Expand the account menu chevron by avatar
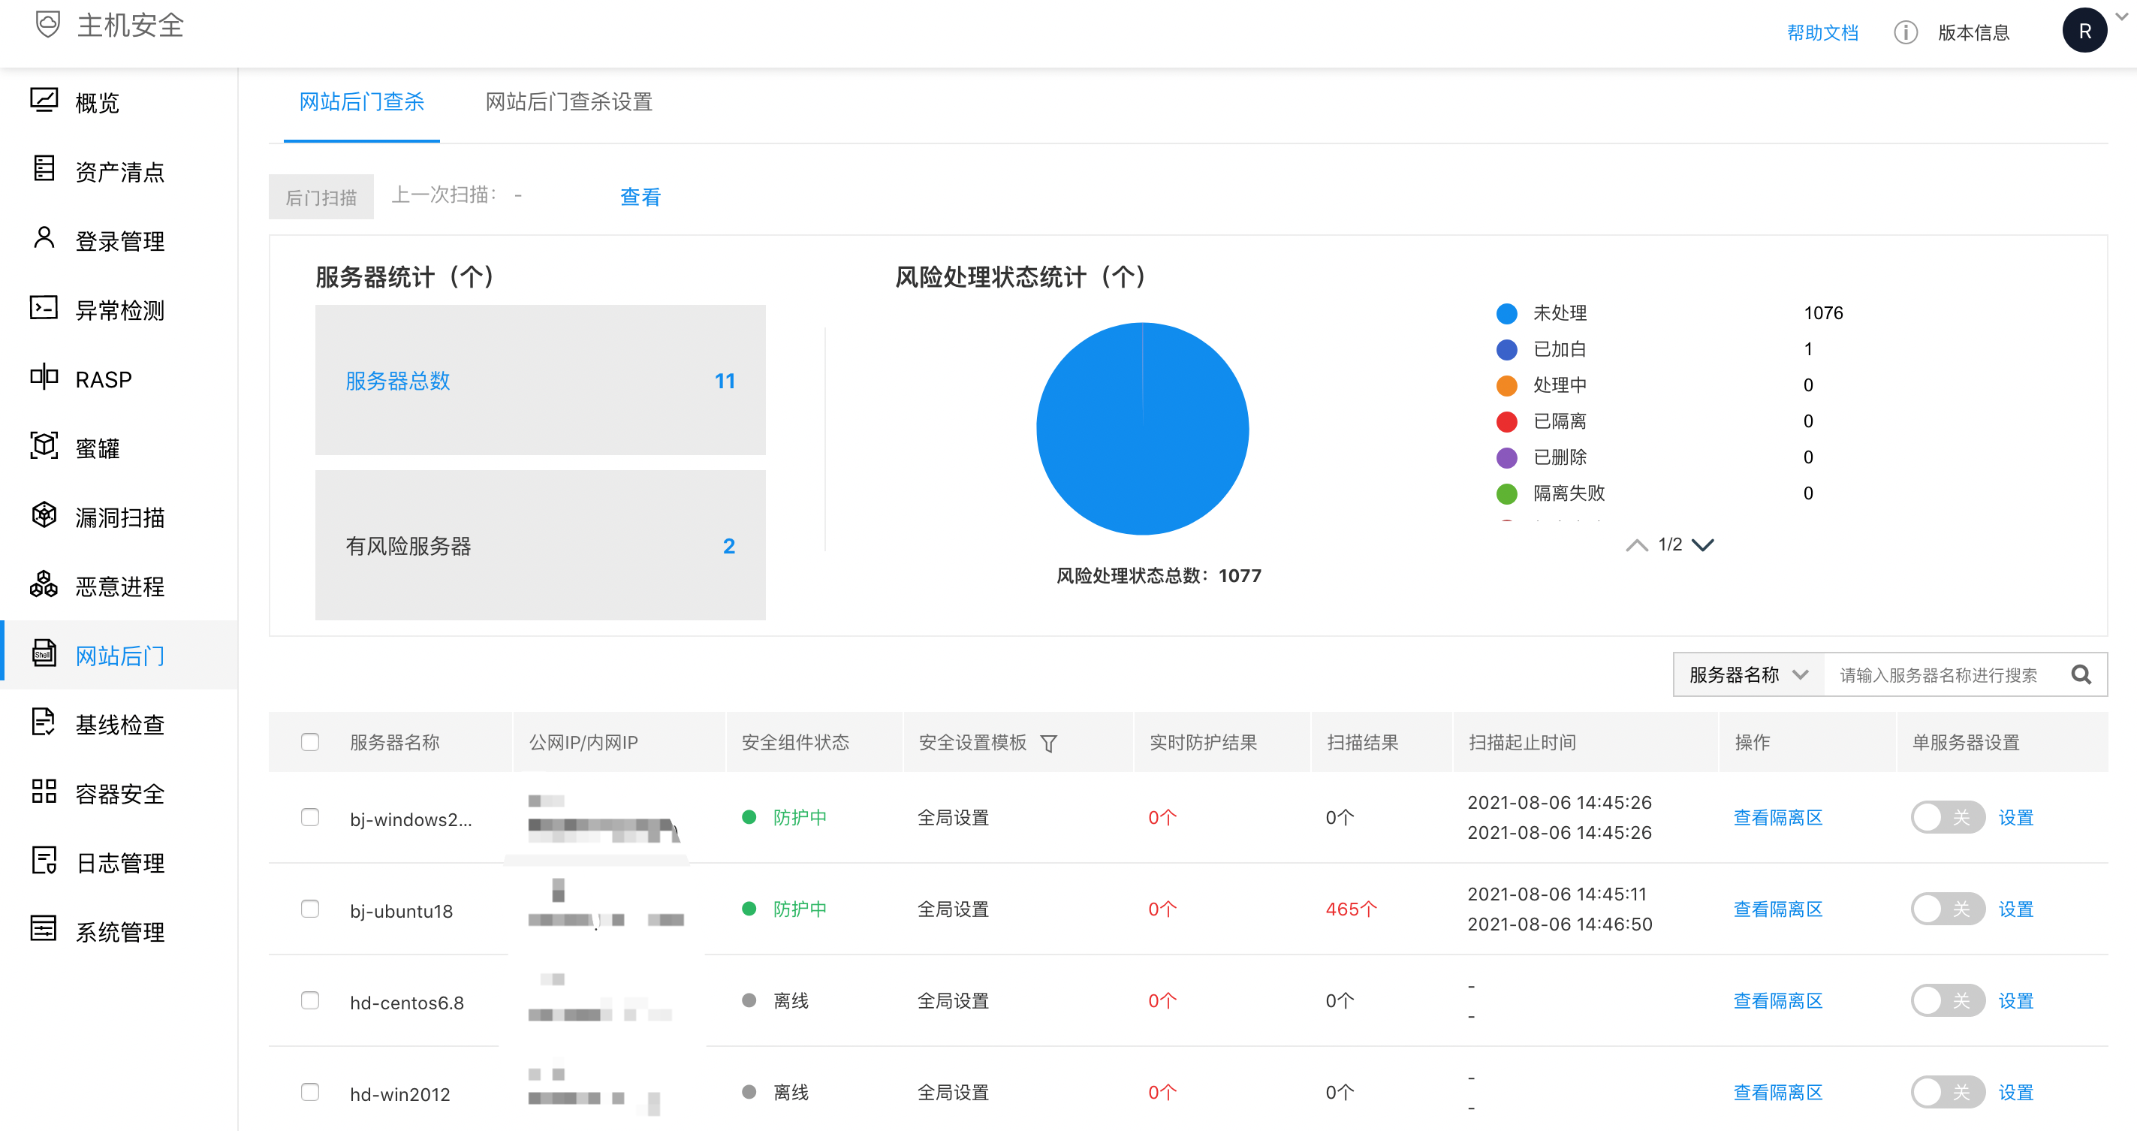This screenshot has height=1131, width=2137. click(x=2121, y=17)
